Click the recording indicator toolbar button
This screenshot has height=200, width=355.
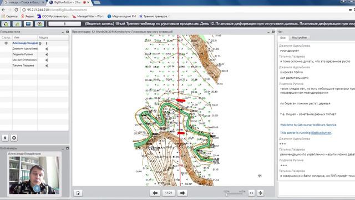(39, 23)
